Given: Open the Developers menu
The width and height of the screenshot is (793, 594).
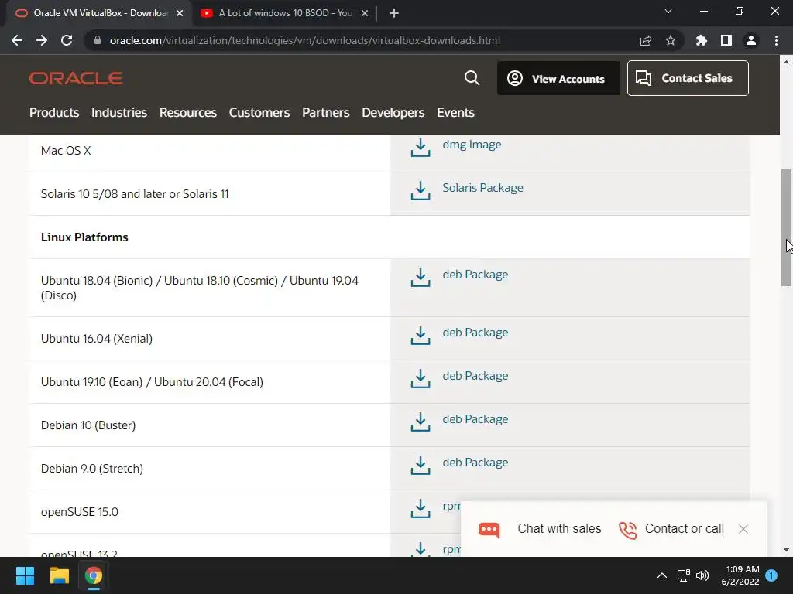Looking at the screenshot, I should [393, 113].
